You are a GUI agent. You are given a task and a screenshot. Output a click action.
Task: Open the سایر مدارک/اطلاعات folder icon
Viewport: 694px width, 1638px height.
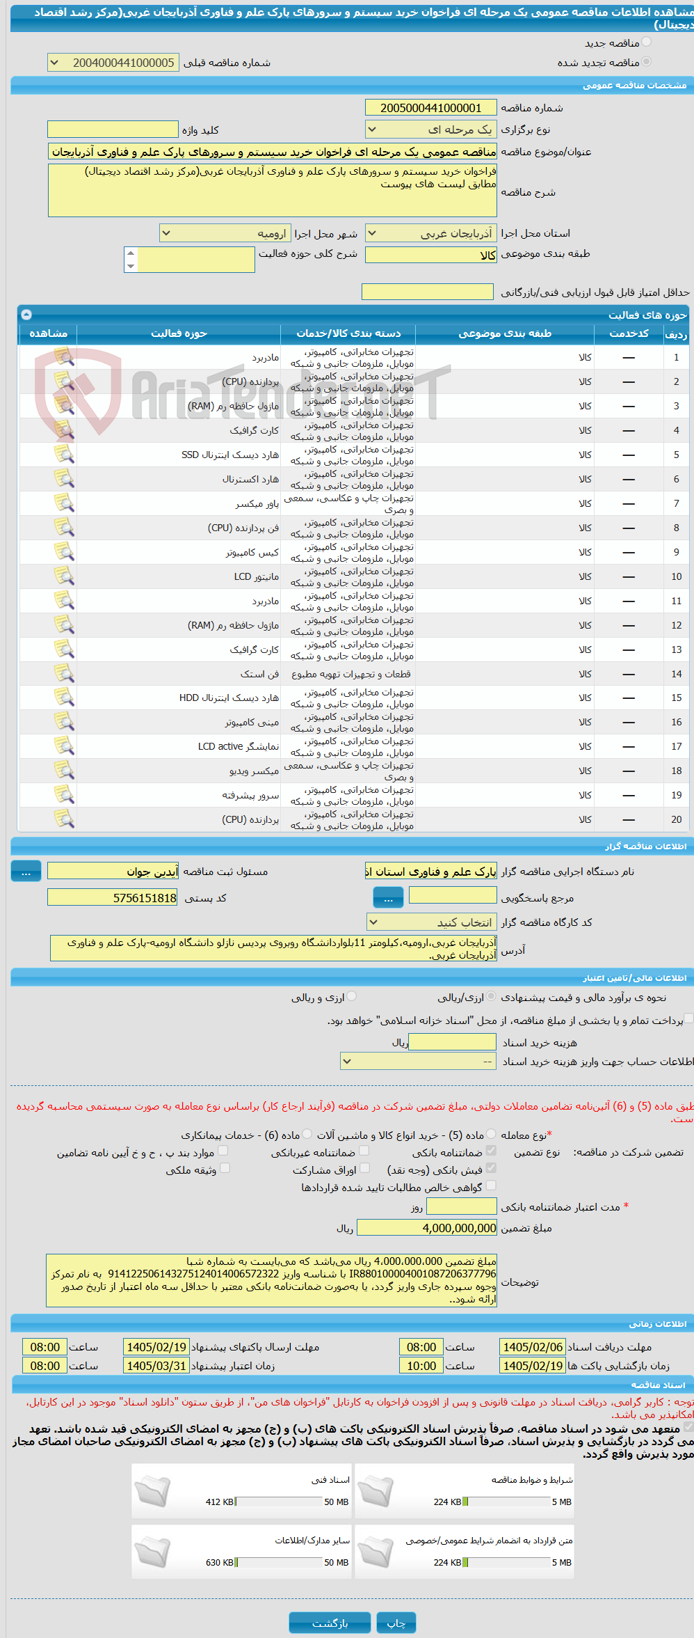click(x=152, y=1551)
